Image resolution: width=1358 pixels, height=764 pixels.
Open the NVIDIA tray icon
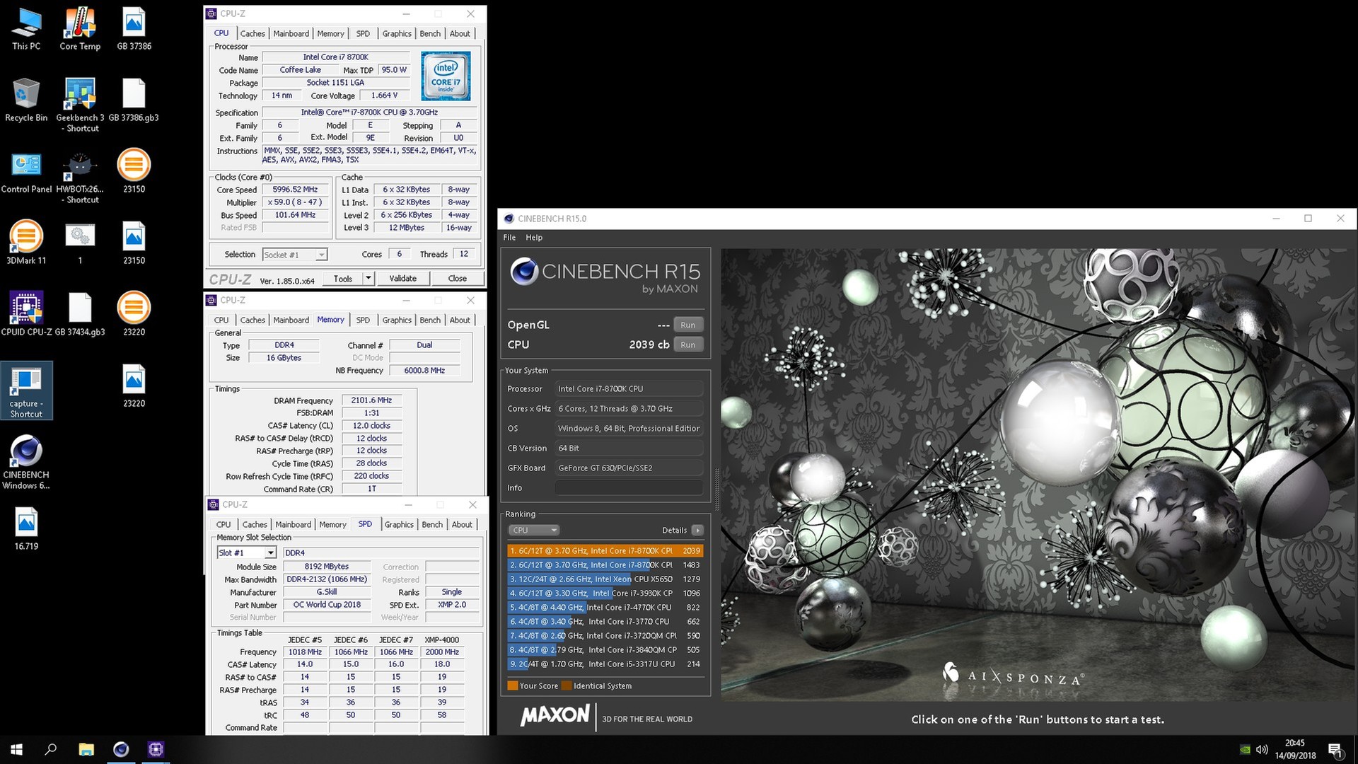click(1245, 749)
